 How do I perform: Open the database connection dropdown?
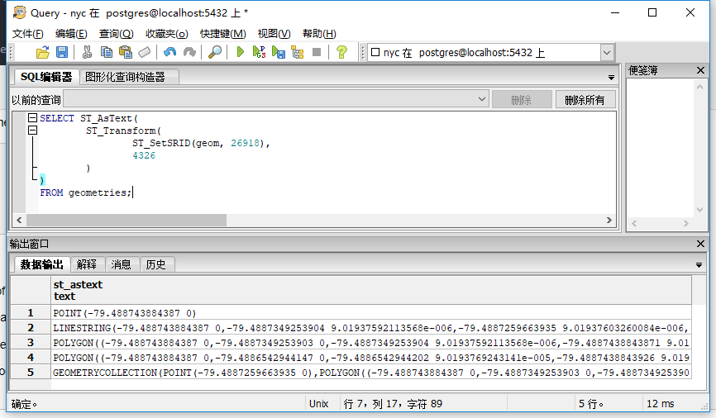click(x=606, y=53)
